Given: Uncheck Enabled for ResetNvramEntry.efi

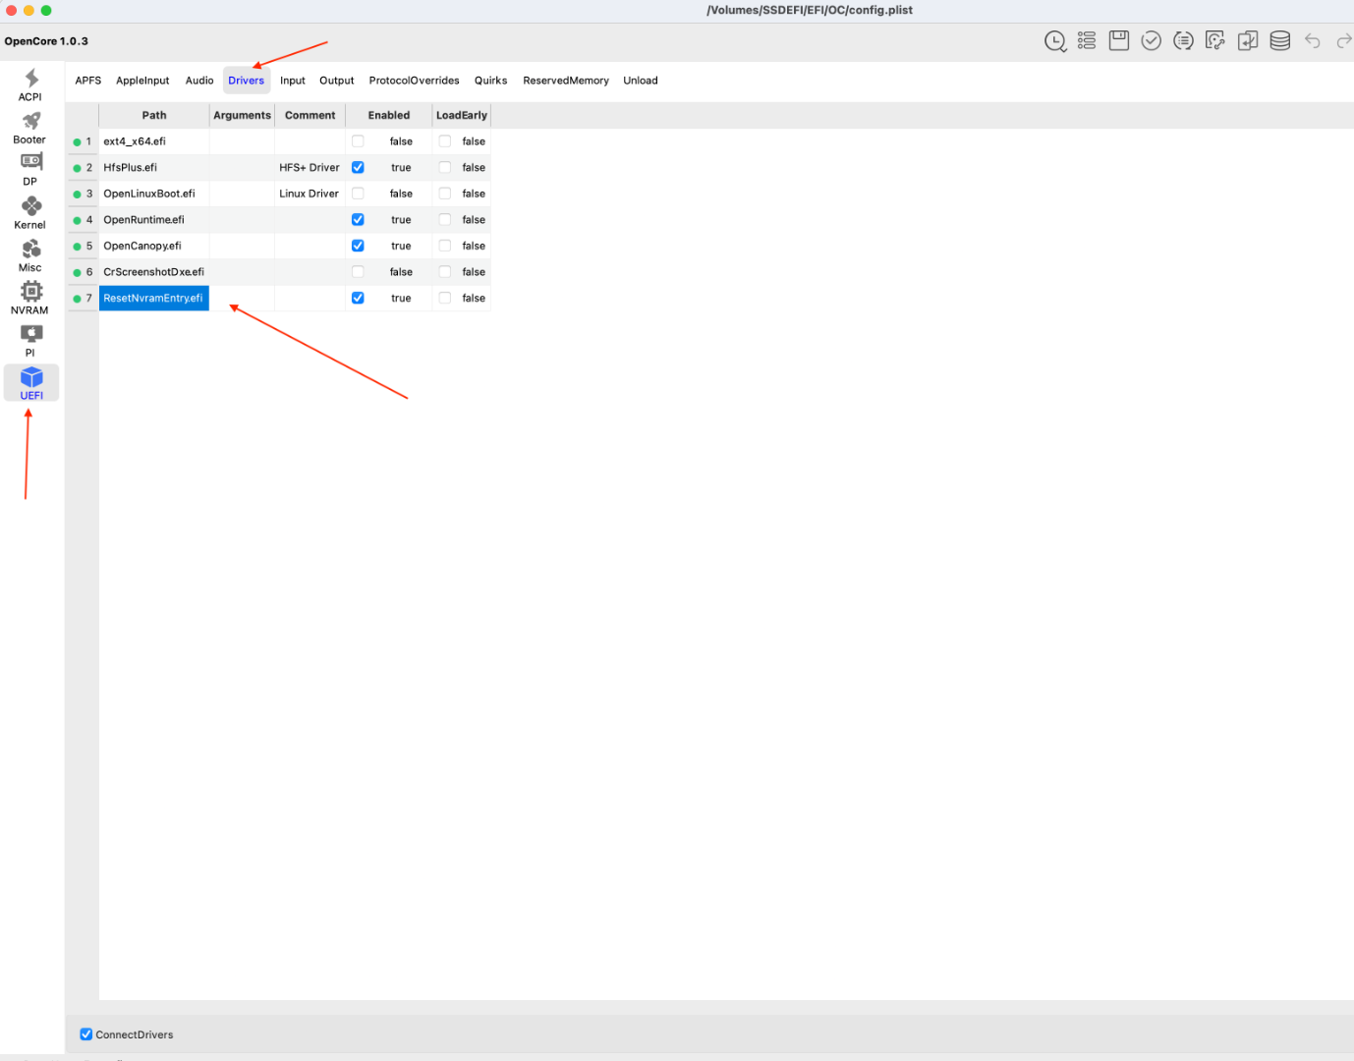Looking at the screenshot, I should click(x=358, y=298).
